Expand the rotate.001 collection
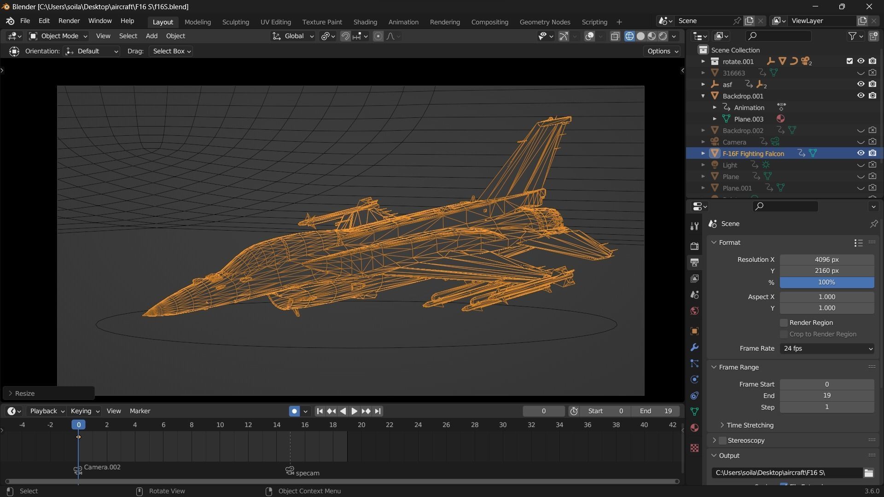This screenshot has height=497, width=884. (703, 61)
